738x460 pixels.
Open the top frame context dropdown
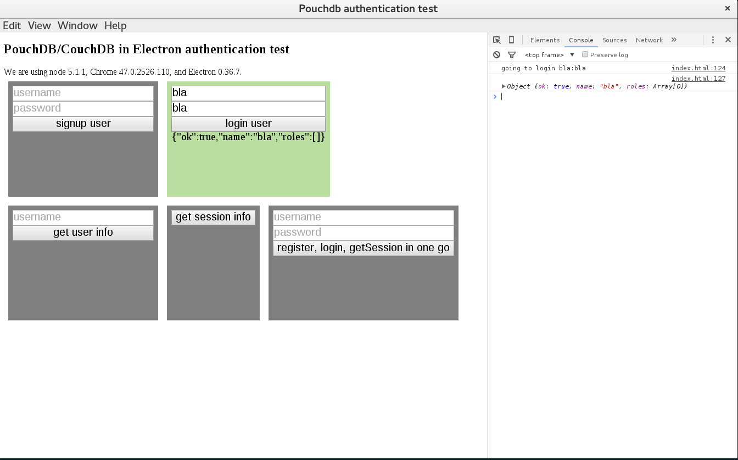pos(550,55)
